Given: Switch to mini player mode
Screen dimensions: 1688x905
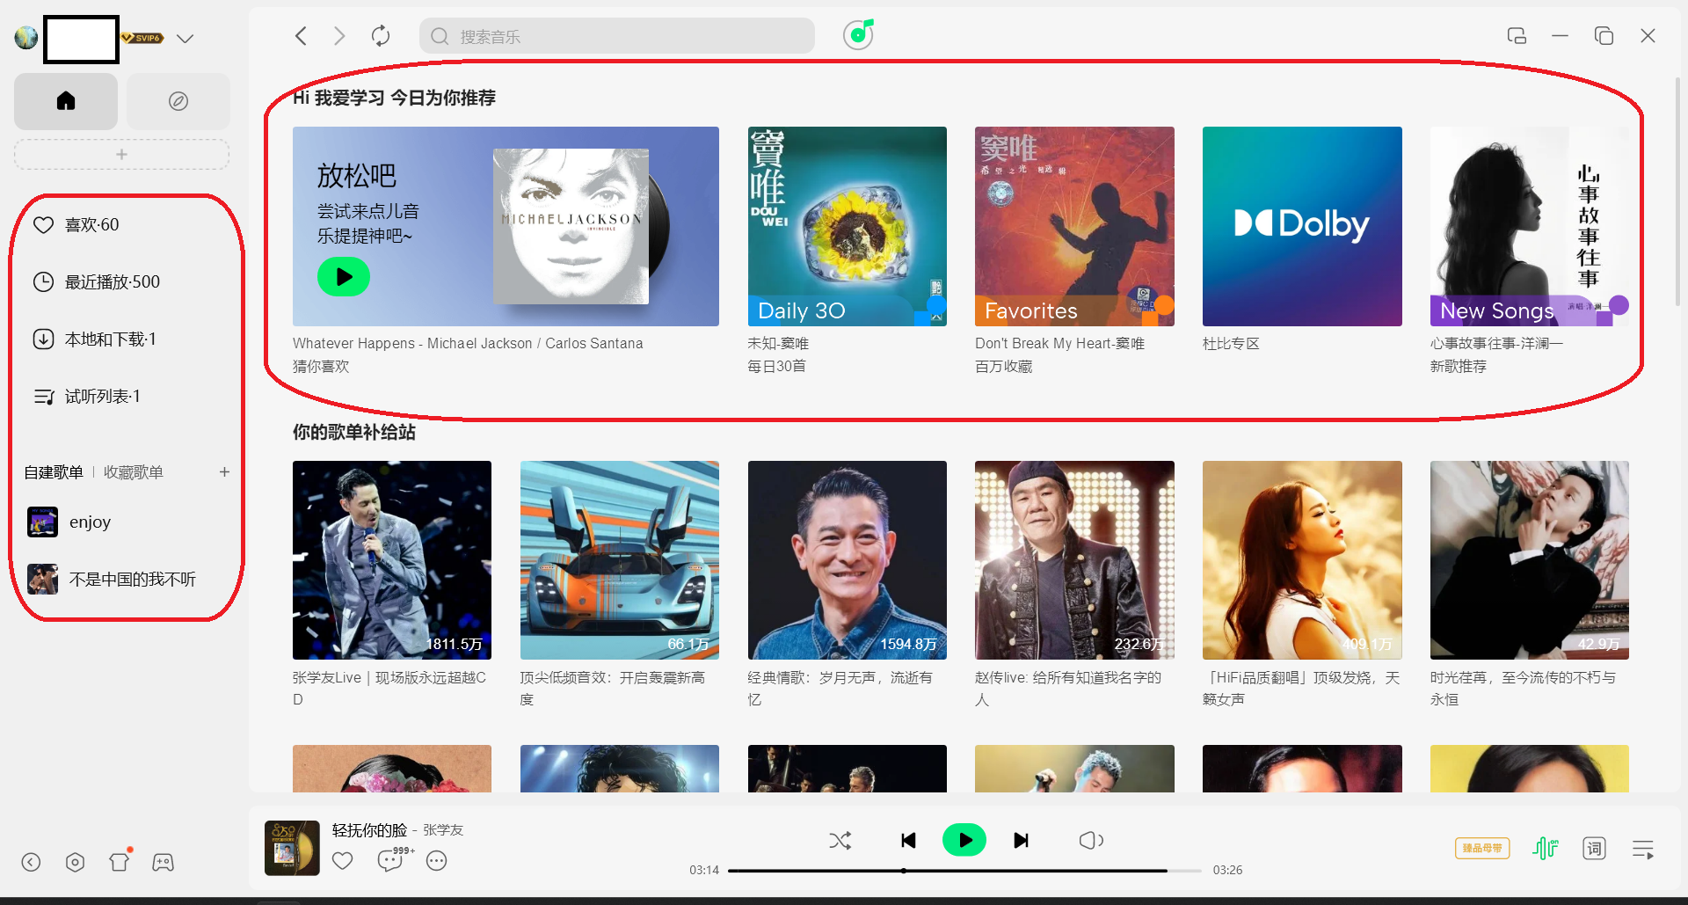Looking at the screenshot, I should click(x=1517, y=36).
